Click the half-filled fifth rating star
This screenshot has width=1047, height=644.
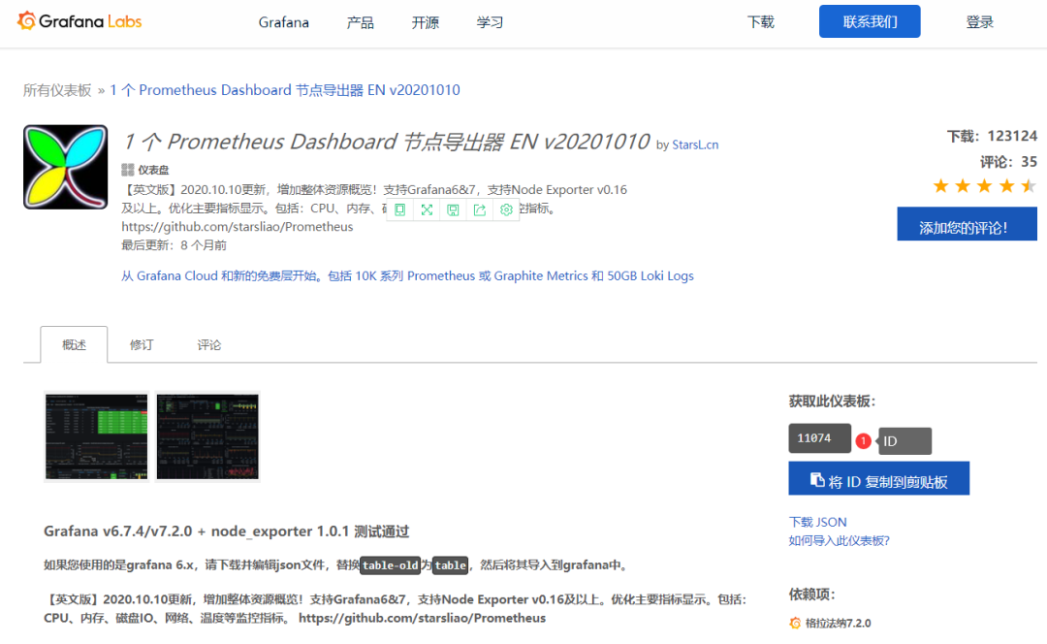[1029, 185]
